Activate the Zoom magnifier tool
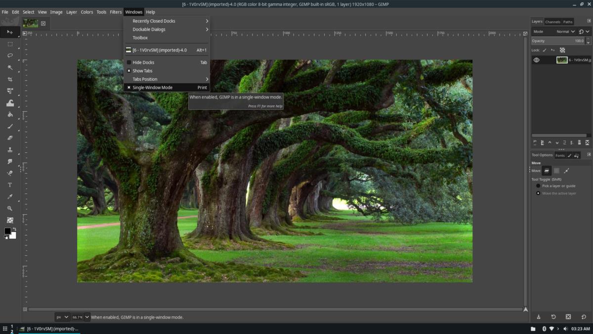 (10, 208)
